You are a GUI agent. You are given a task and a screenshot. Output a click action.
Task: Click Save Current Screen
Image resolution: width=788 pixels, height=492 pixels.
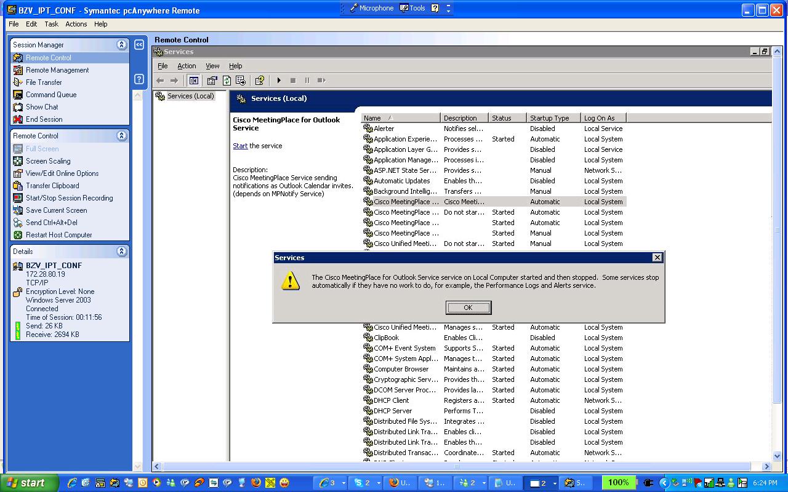(56, 210)
